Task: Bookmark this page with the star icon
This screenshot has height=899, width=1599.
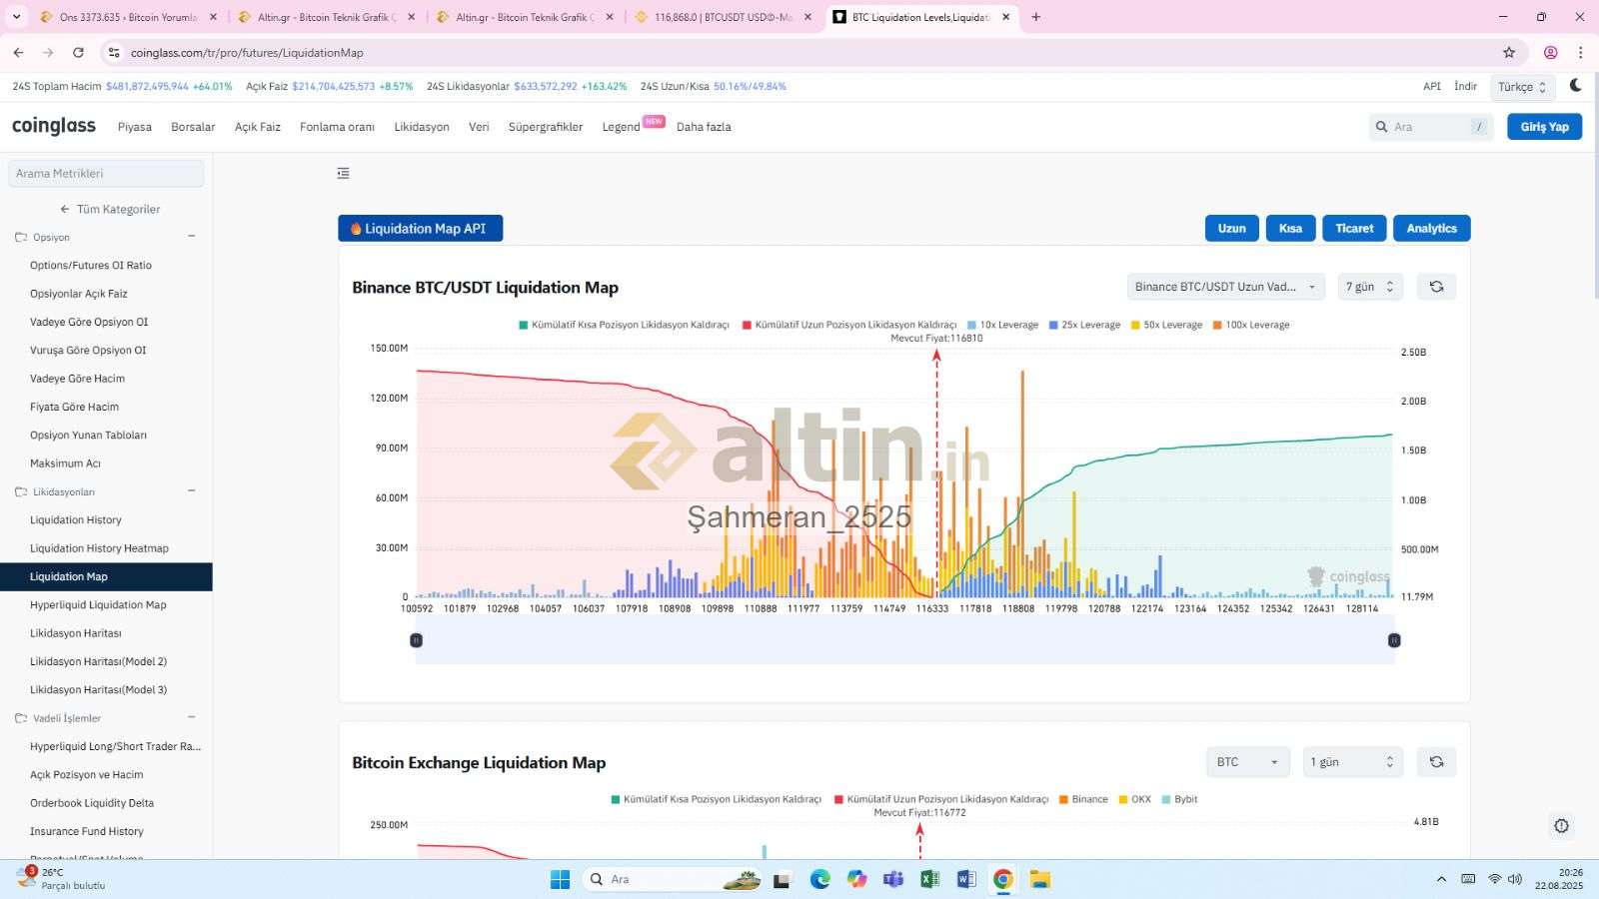Action: click(1509, 52)
